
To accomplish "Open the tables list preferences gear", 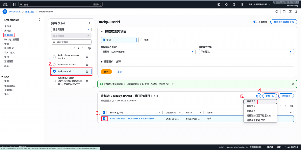I will pos(89,48).
